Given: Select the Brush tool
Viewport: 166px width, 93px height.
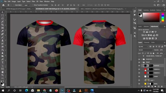Looking at the screenshot, I should (2, 37).
